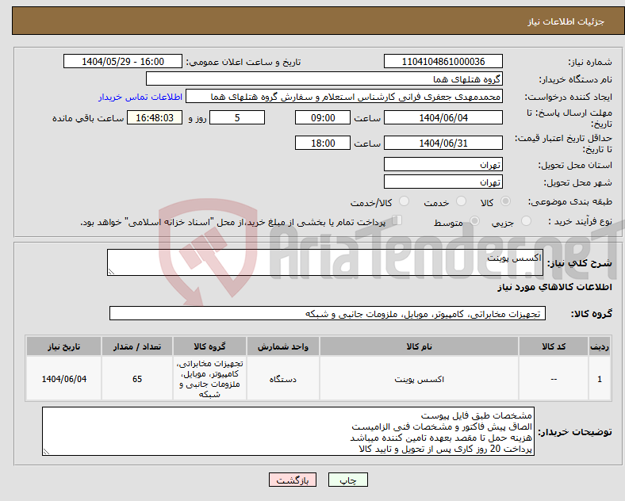Click the ردیف column header
Viewport: 625px width, 501px height.
coord(599,346)
